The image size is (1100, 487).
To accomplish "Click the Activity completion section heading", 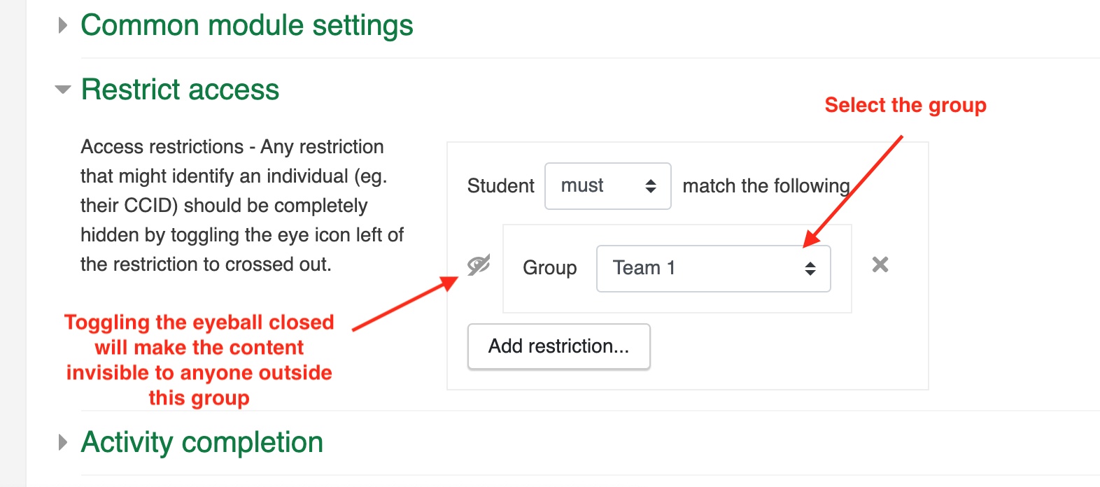I will 202,442.
